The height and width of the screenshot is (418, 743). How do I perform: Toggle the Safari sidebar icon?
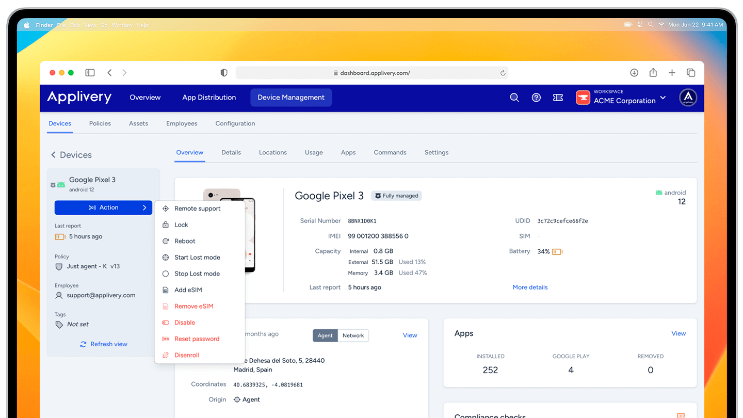click(x=90, y=73)
